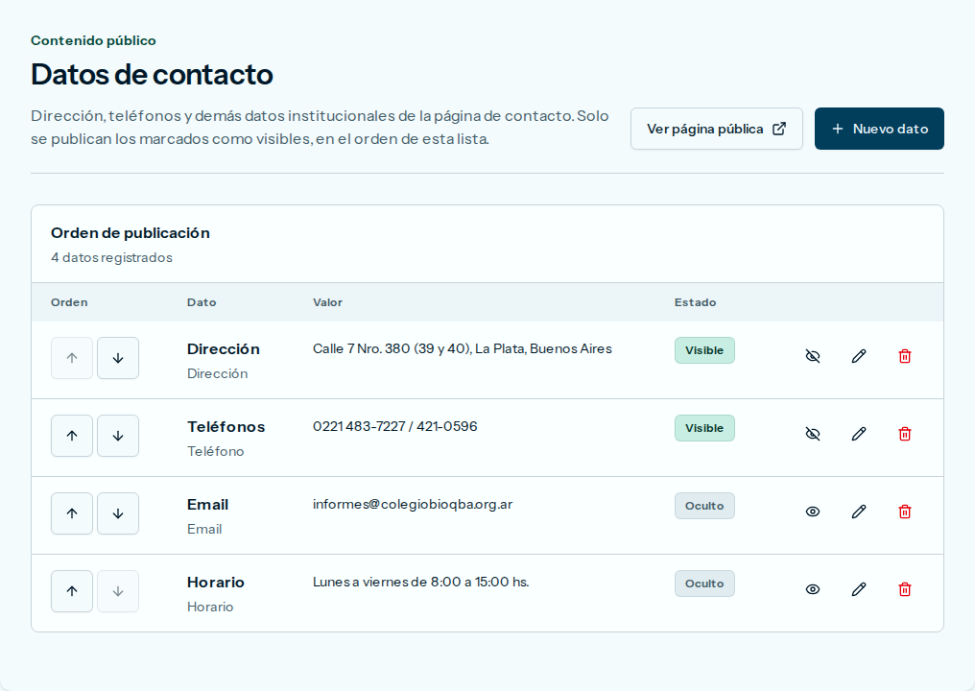Viewport: 975px width, 691px height.
Task: Click the bold Teléfonos name
Action: coord(226,427)
